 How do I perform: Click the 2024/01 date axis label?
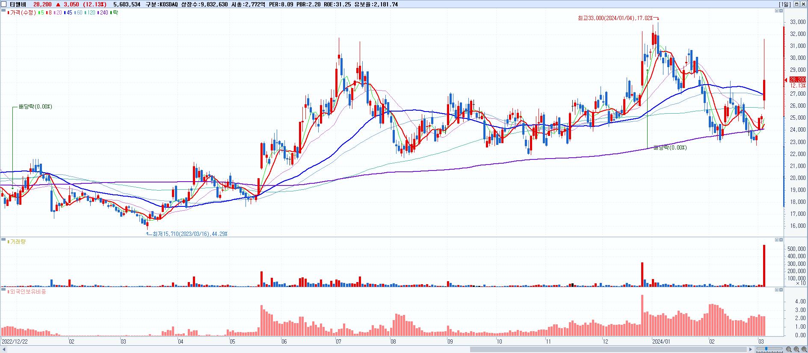662,342
